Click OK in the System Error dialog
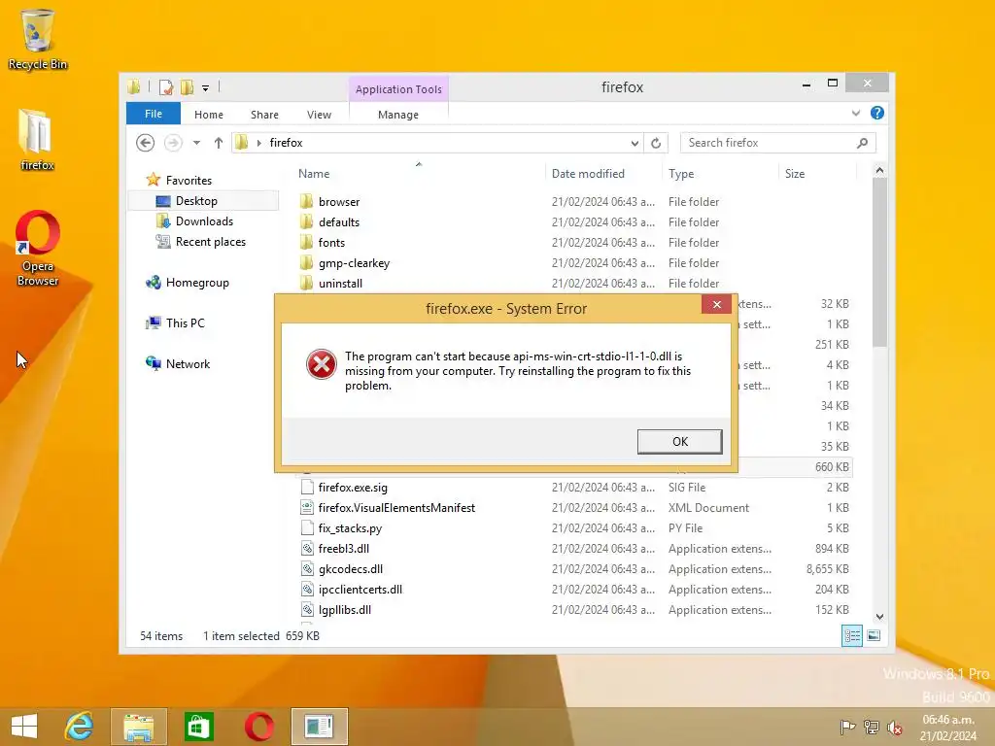 pyautogui.click(x=679, y=442)
